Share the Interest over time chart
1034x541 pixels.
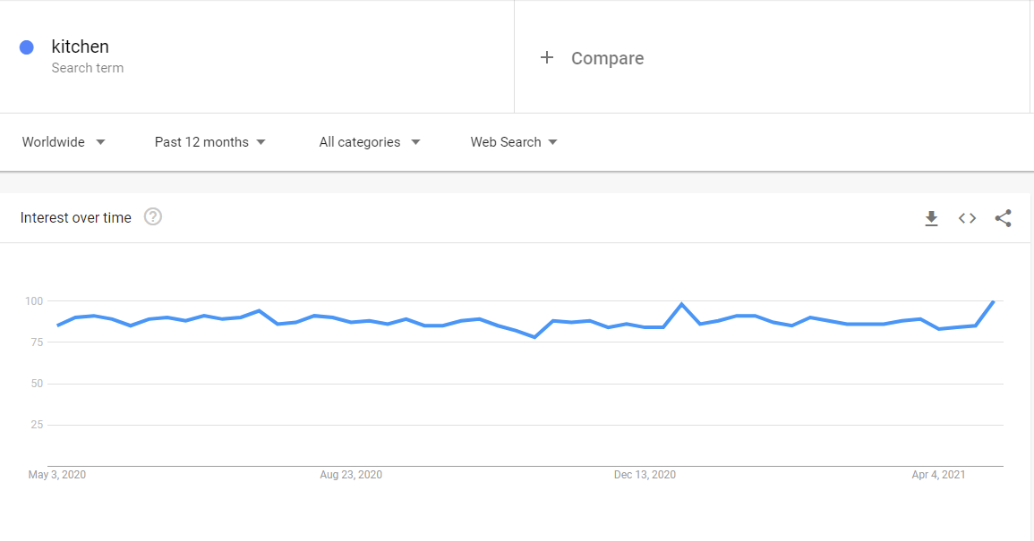[1003, 218]
